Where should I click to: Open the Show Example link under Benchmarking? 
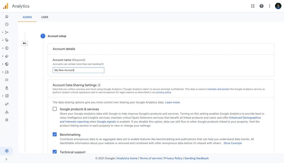tap(233, 143)
